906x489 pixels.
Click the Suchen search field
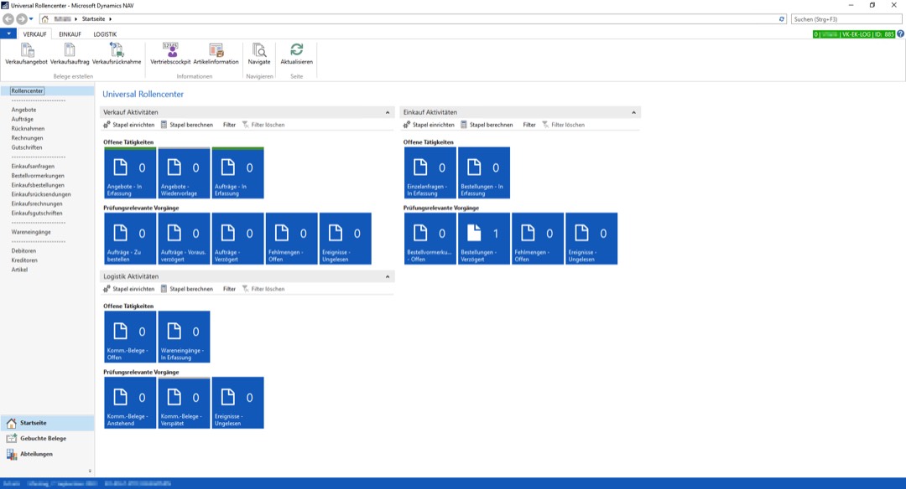[843, 18]
